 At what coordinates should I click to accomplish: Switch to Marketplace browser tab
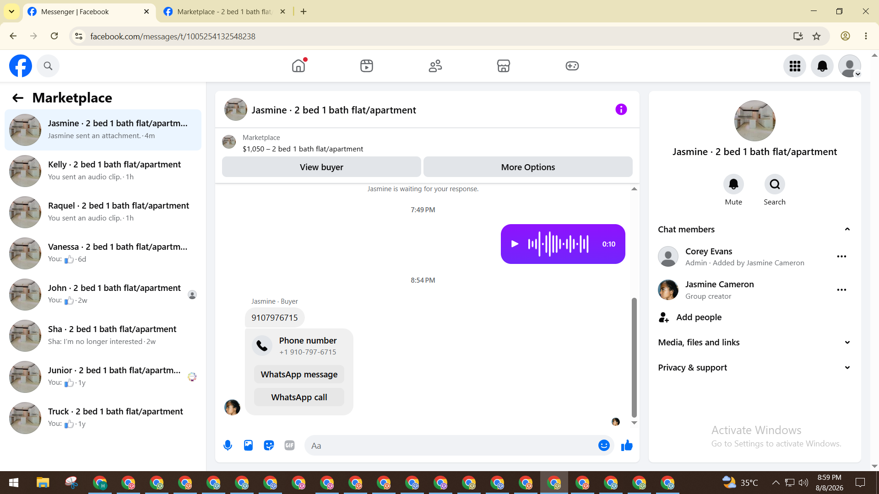(224, 12)
